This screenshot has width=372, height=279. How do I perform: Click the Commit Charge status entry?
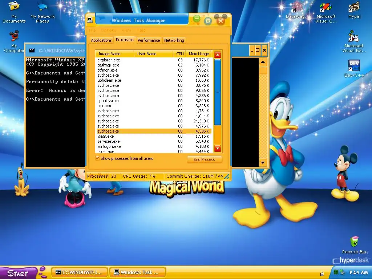tap(195, 176)
